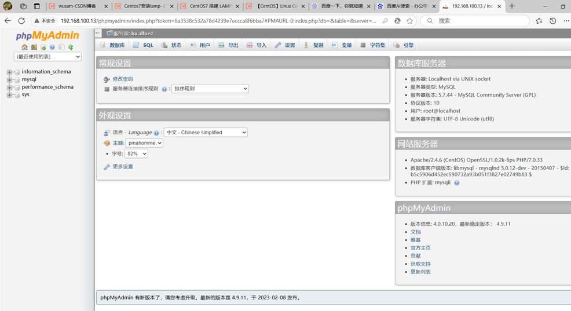Click the 更多设置 link
The height and width of the screenshot is (311, 571).
[x=123, y=167]
